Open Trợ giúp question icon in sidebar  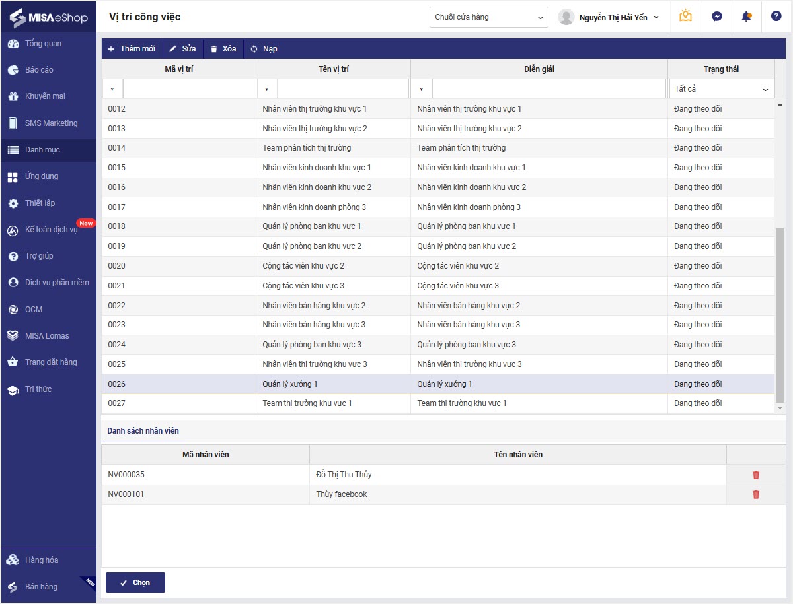13,256
